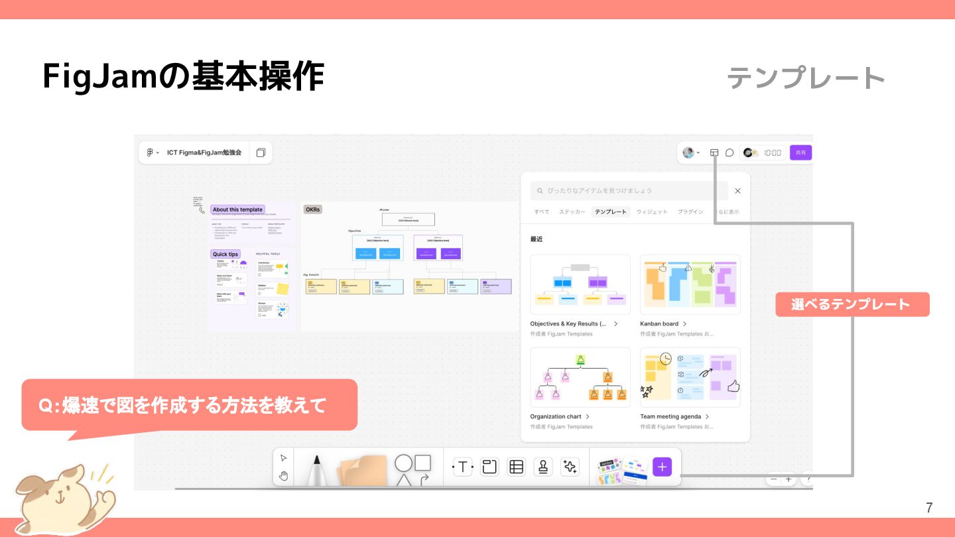Image resolution: width=955 pixels, height=537 pixels.
Task: Click the Team meeting agenda template title
Action: point(670,416)
